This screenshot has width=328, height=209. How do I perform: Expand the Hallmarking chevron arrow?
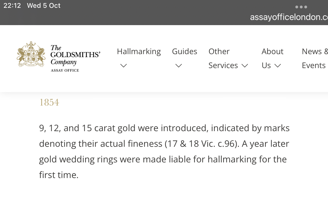(124, 66)
